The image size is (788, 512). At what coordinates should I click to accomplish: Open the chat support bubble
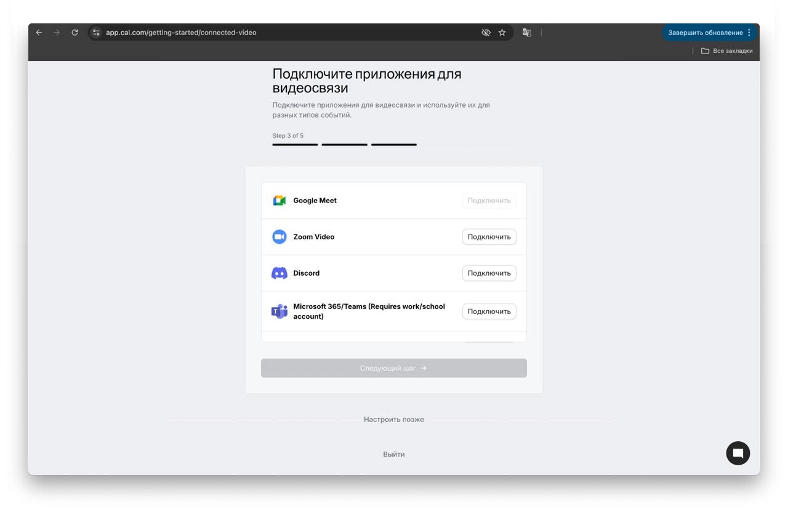pyautogui.click(x=738, y=454)
